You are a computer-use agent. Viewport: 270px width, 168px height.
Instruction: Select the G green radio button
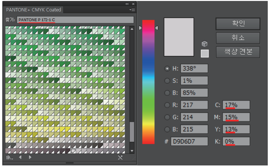click(167, 117)
